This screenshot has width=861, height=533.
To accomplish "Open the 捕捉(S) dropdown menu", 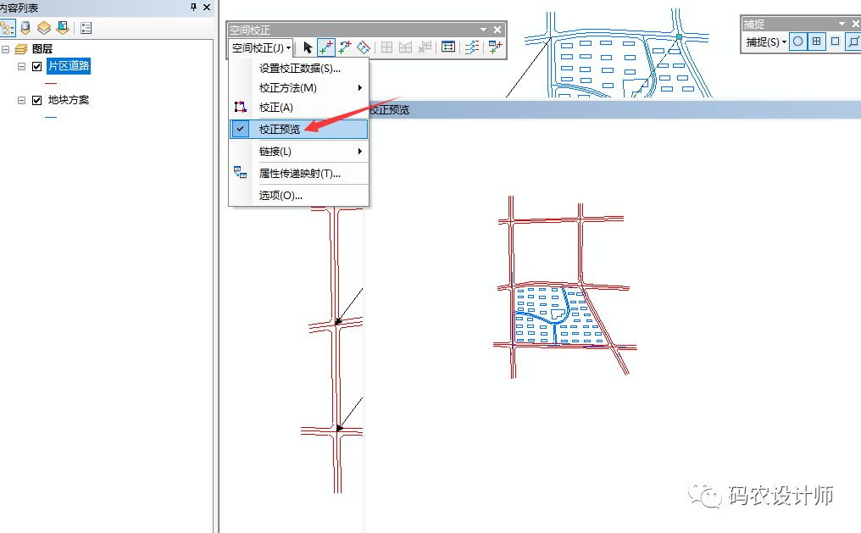I will pyautogui.click(x=766, y=42).
